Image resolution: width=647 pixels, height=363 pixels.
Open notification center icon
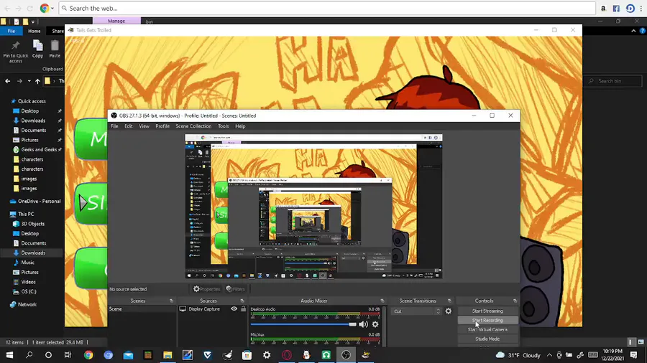(x=634, y=355)
